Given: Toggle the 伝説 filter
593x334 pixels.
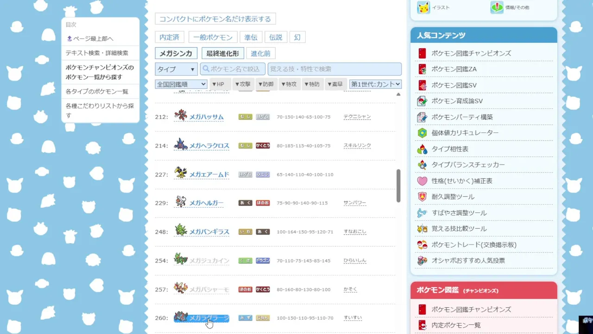Looking at the screenshot, I should [276, 38].
